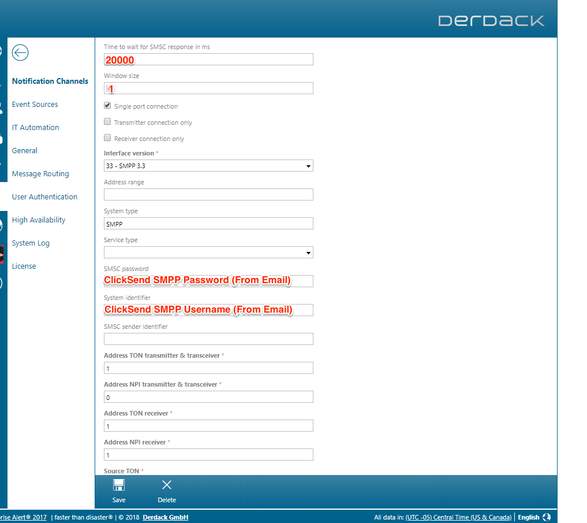Open General settings in sidebar
Image resolution: width=587 pixels, height=523 pixels.
[25, 151]
